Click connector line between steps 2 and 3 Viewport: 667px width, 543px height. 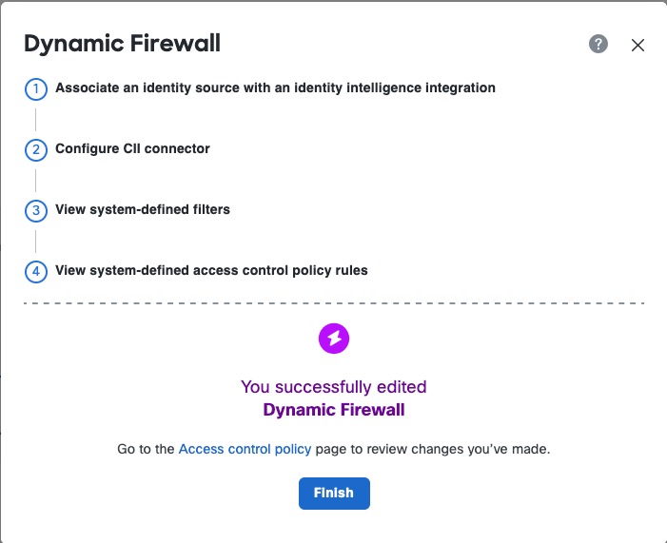35,181
